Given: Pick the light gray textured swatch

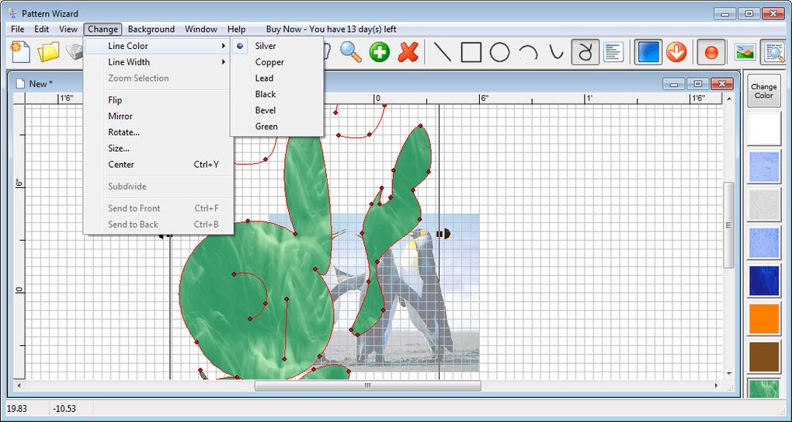Looking at the screenshot, I should tap(764, 205).
